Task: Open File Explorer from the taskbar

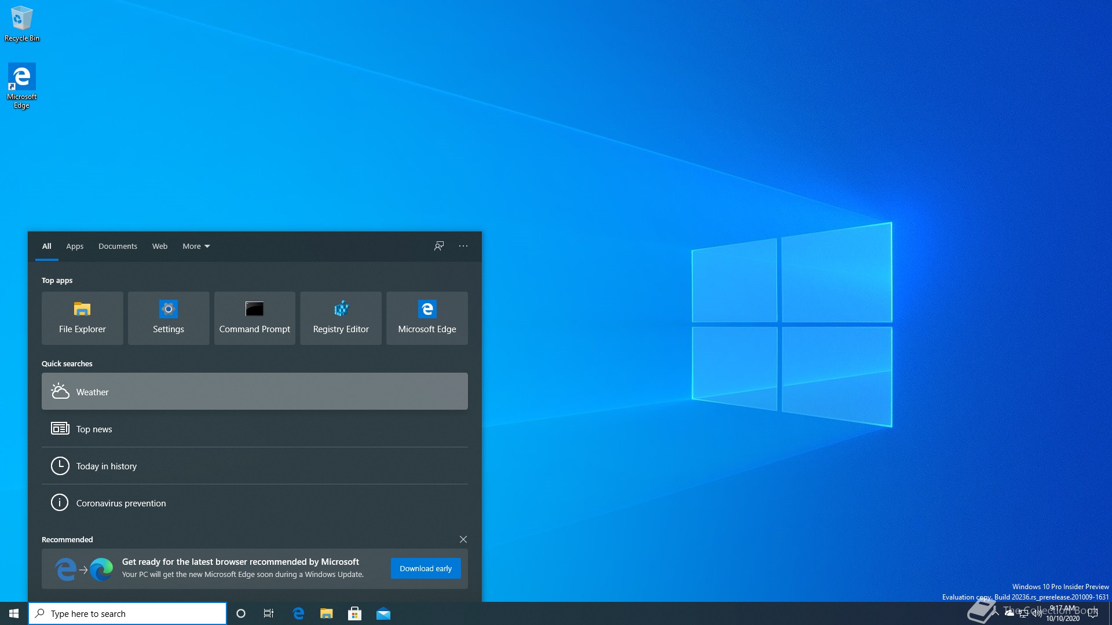Action: pyautogui.click(x=327, y=613)
